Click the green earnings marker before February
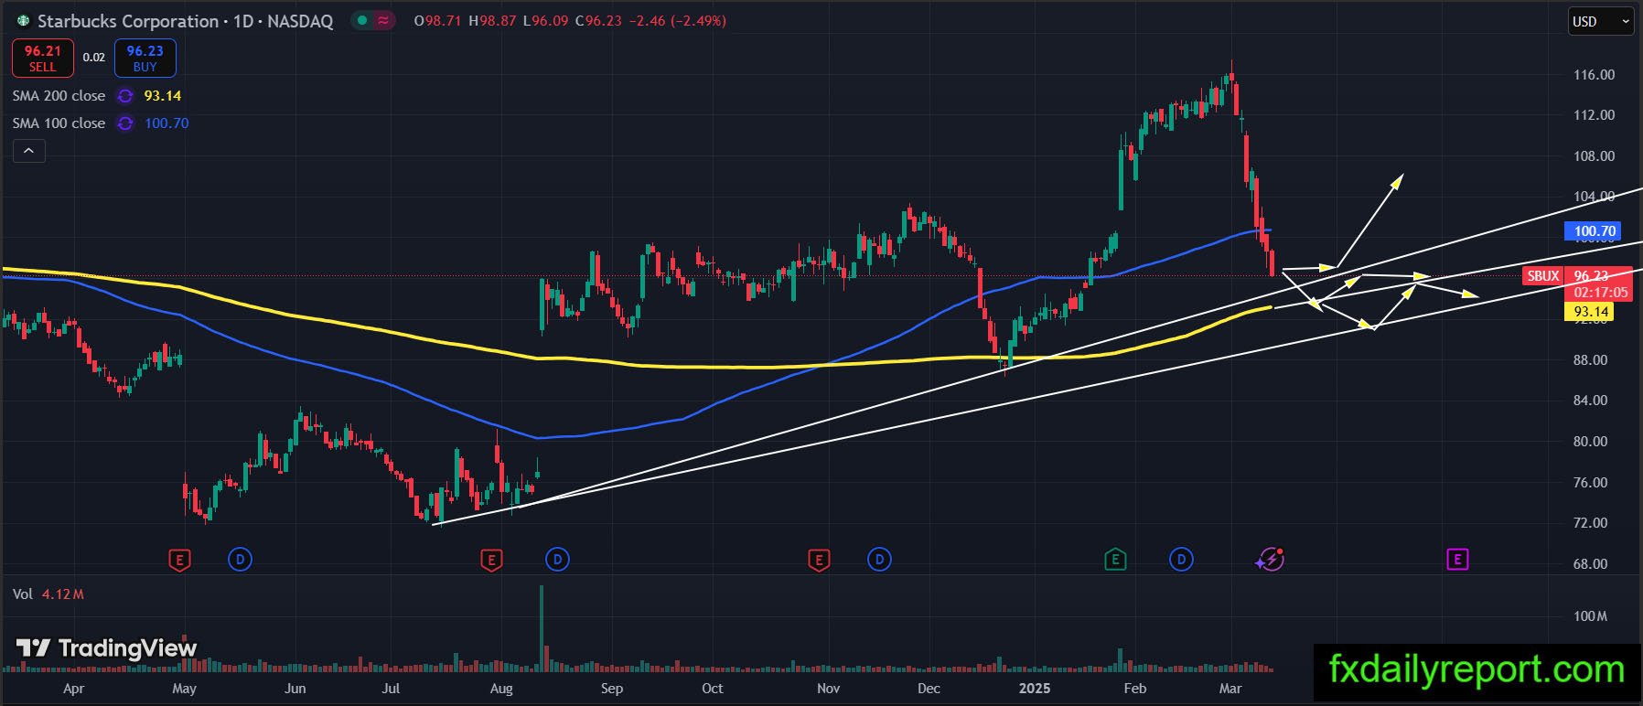The image size is (1643, 706). tap(1115, 560)
